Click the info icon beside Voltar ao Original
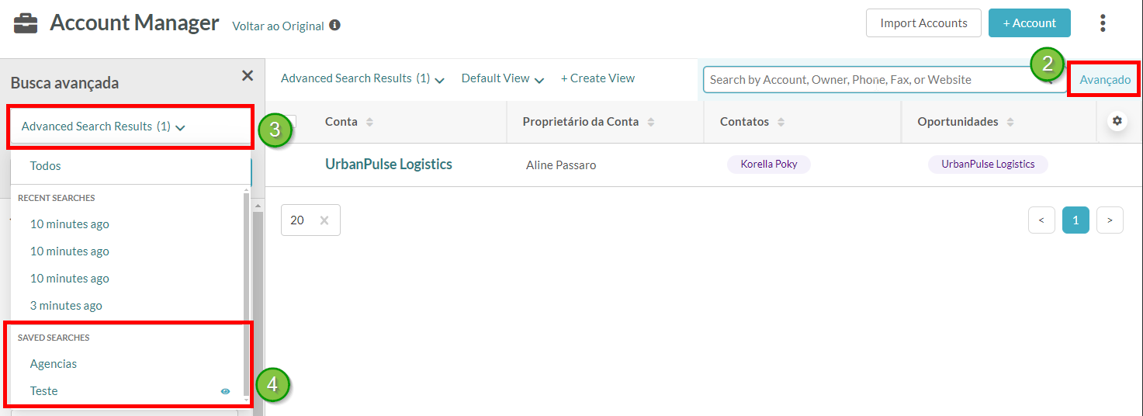1143x416 pixels. click(334, 26)
